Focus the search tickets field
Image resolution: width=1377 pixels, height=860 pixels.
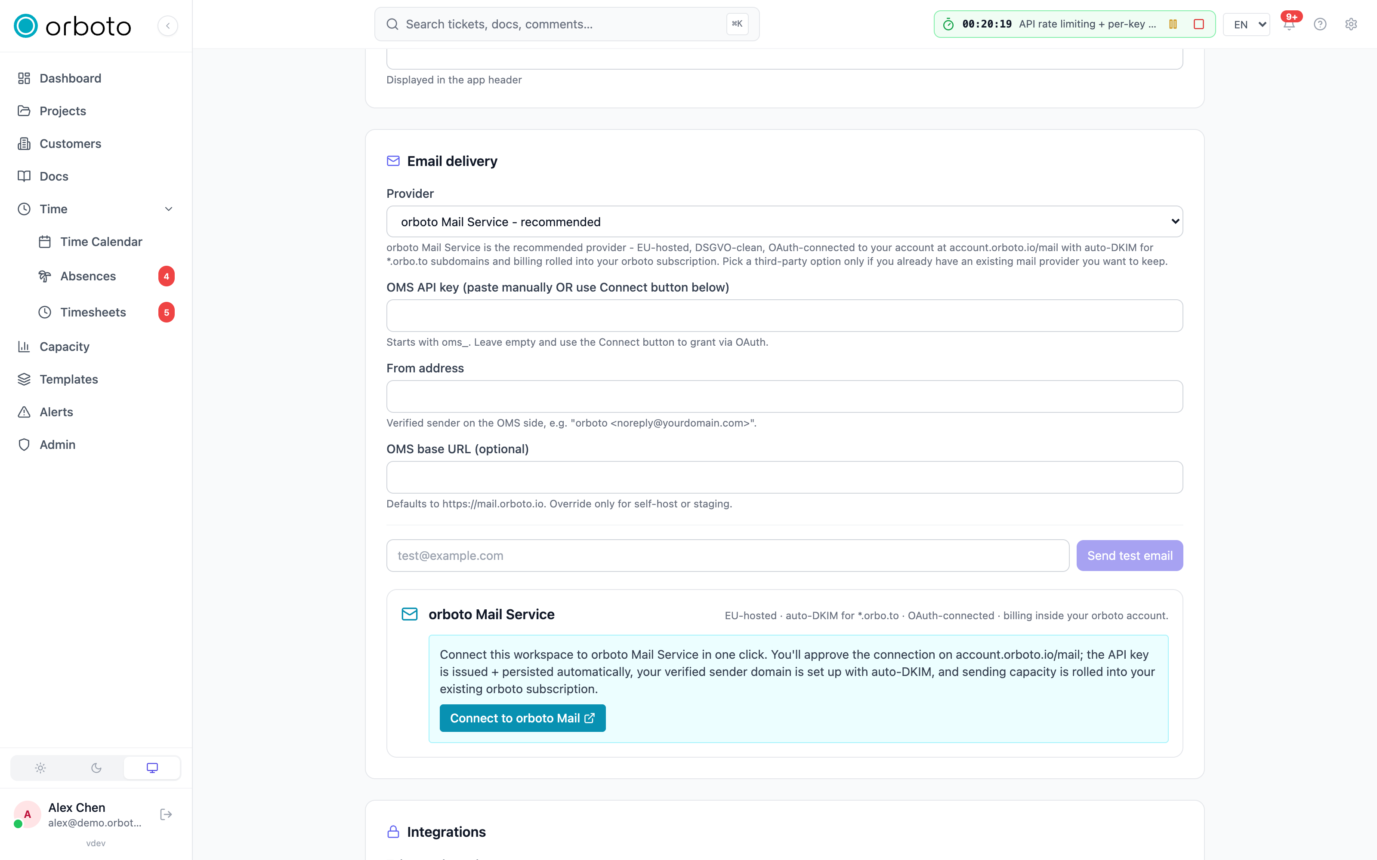tap(567, 24)
